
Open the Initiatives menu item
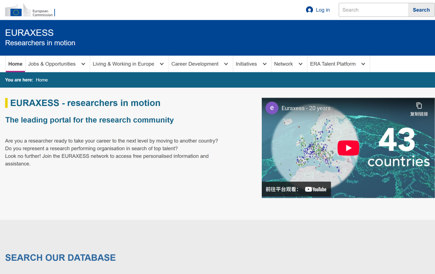[246, 64]
